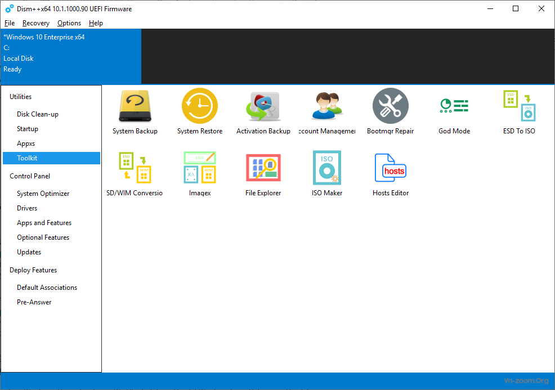Switch to the Startup section

pos(28,128)
